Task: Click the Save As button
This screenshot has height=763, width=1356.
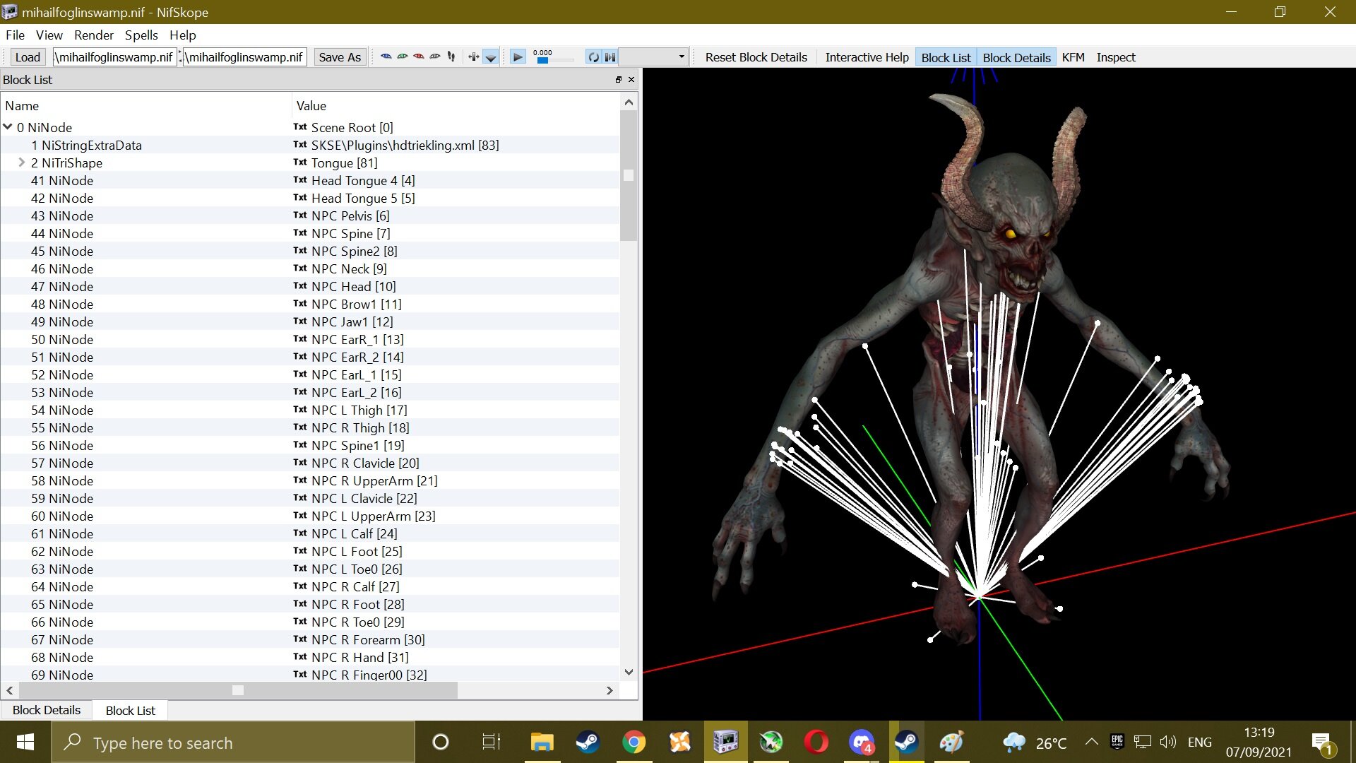Action: pos(340,57)
